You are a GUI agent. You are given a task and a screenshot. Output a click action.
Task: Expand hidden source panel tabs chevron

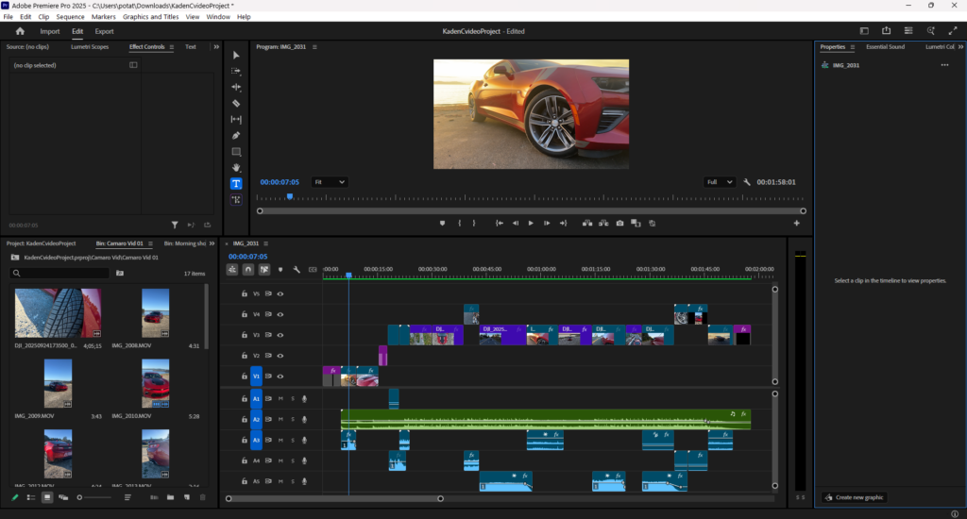pos(216,46)
